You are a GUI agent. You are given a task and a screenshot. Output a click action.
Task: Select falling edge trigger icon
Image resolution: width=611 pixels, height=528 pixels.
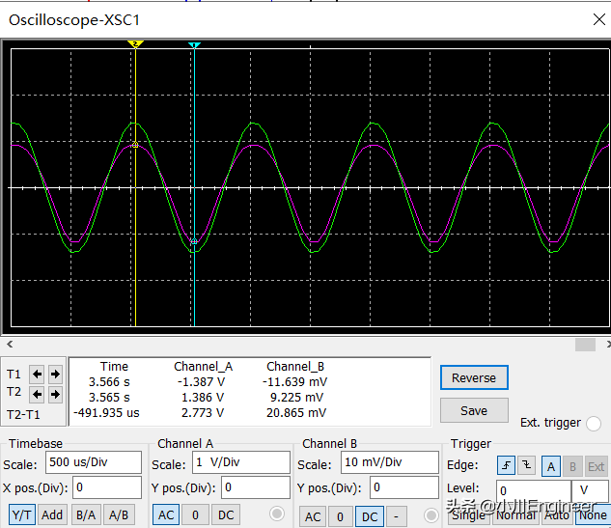click(x=526, y=465)
